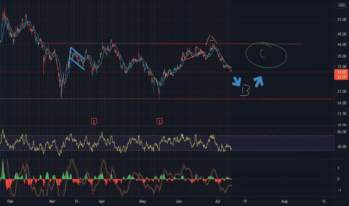The height and width of the screenshot is (206, 349).
Task: Click the RSI 80.00 axis label
Action: click(342, 132)
